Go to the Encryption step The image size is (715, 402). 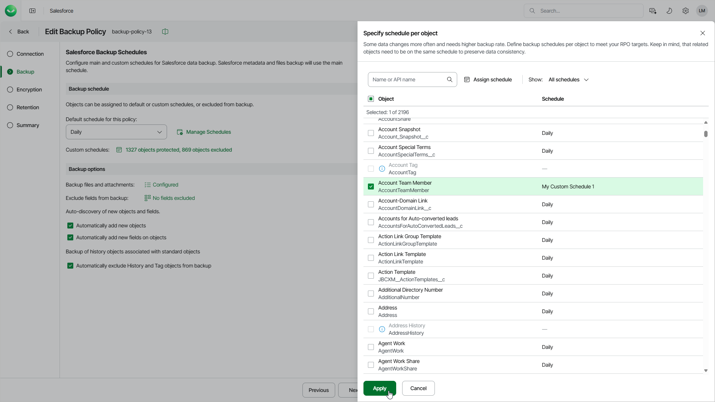(29, 90)
